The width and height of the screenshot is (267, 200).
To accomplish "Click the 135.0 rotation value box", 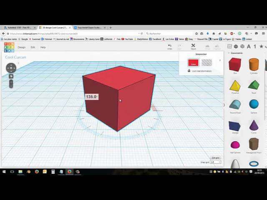I will click(x=92, y=97).
